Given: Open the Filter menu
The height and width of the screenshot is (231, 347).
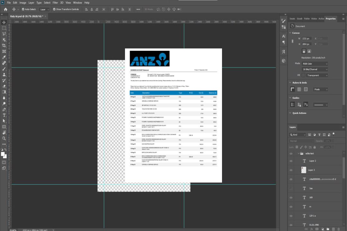Looking at the screenshot, I should [55, 3].
